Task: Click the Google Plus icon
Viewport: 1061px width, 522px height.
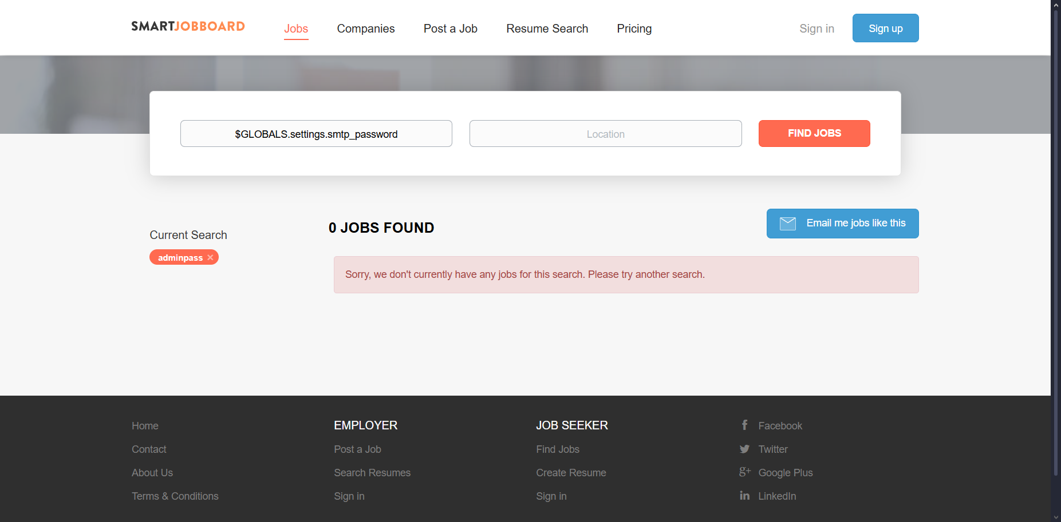Action: coord(744,472)
